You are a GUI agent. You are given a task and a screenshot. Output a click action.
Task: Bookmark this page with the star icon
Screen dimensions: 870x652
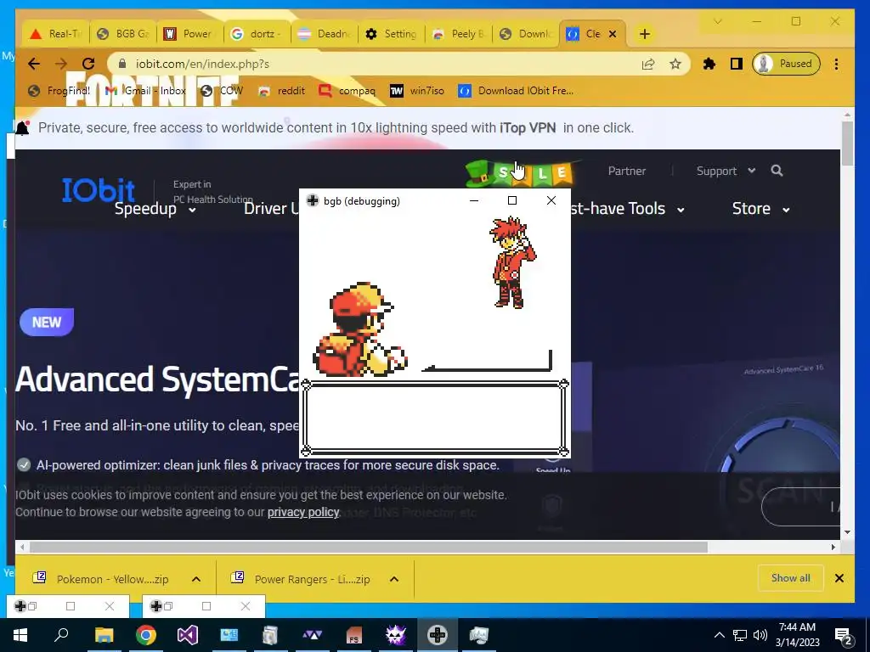click(675, 64)
